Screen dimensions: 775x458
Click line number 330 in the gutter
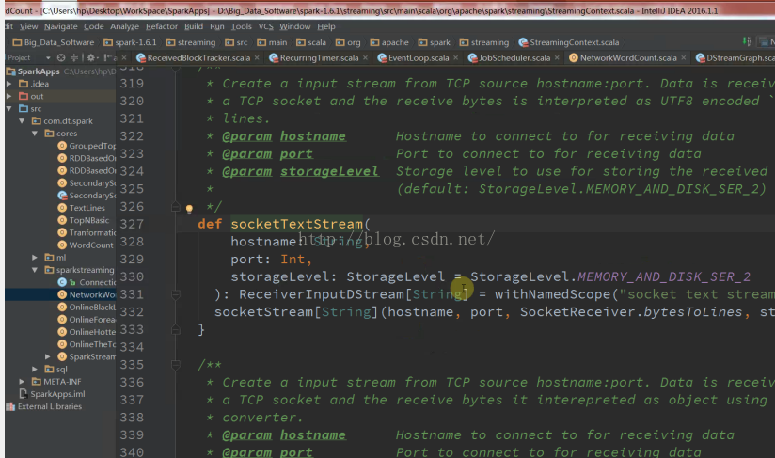click(x=132, y=277)
